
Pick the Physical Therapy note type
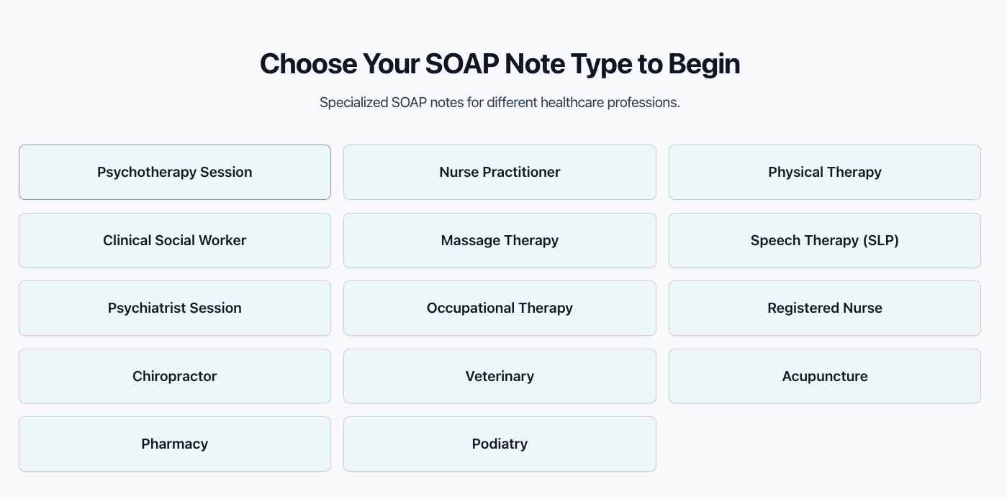click(x=824, y=172)
